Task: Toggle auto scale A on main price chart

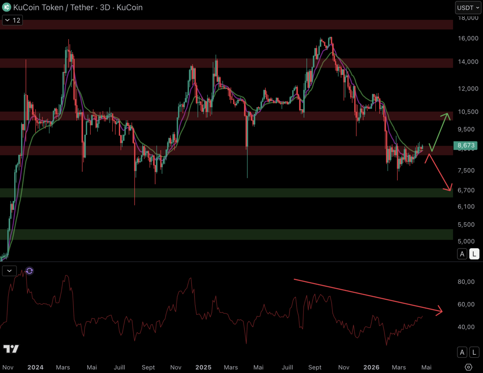Action: 462,254
